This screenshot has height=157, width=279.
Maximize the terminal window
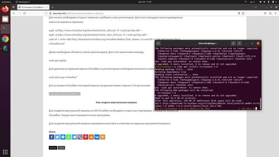pyautogui.click(x=252, y=43)
